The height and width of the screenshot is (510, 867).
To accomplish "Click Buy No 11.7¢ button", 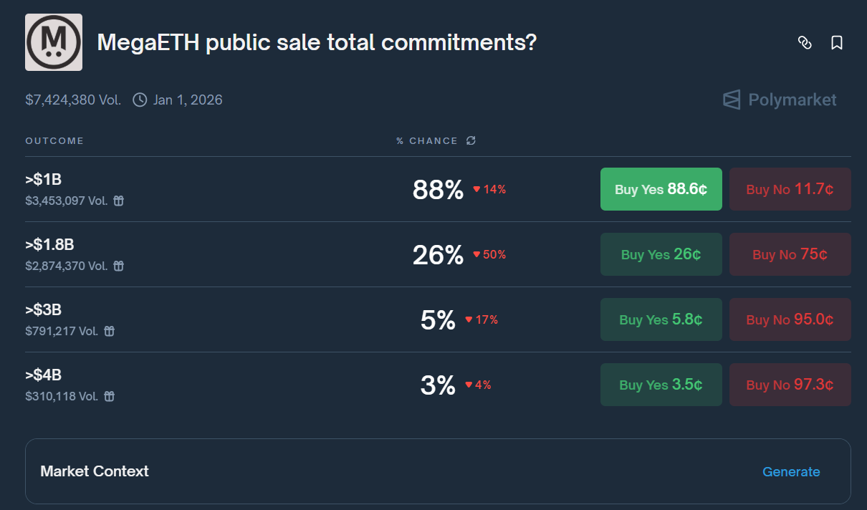I will (790, 189).
